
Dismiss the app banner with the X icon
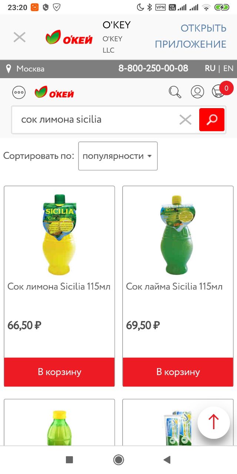tap(19, 37)
